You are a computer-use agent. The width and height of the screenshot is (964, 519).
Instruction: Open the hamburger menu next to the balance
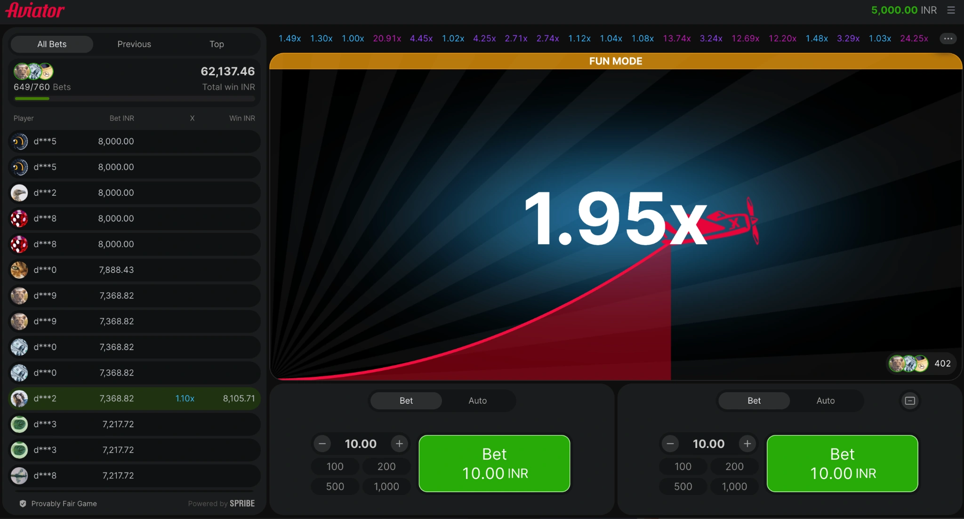click(x=951, y=10)
